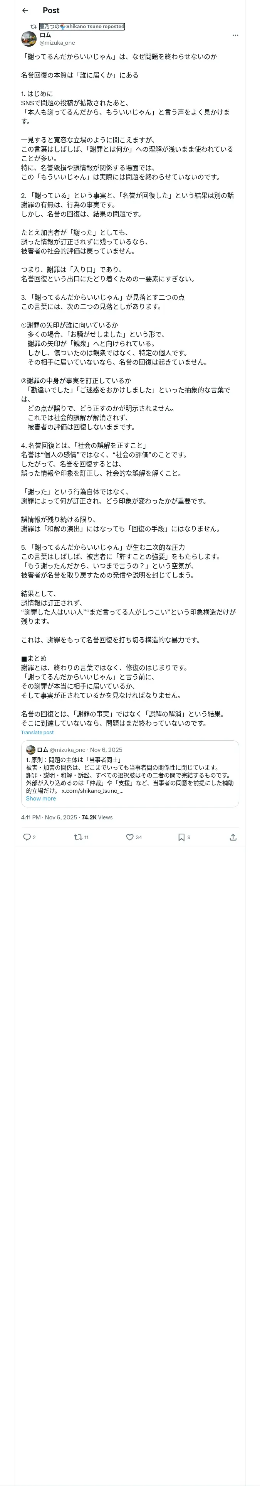
Task: Open ロム's profile avatar at top
Action: (29, 39)
